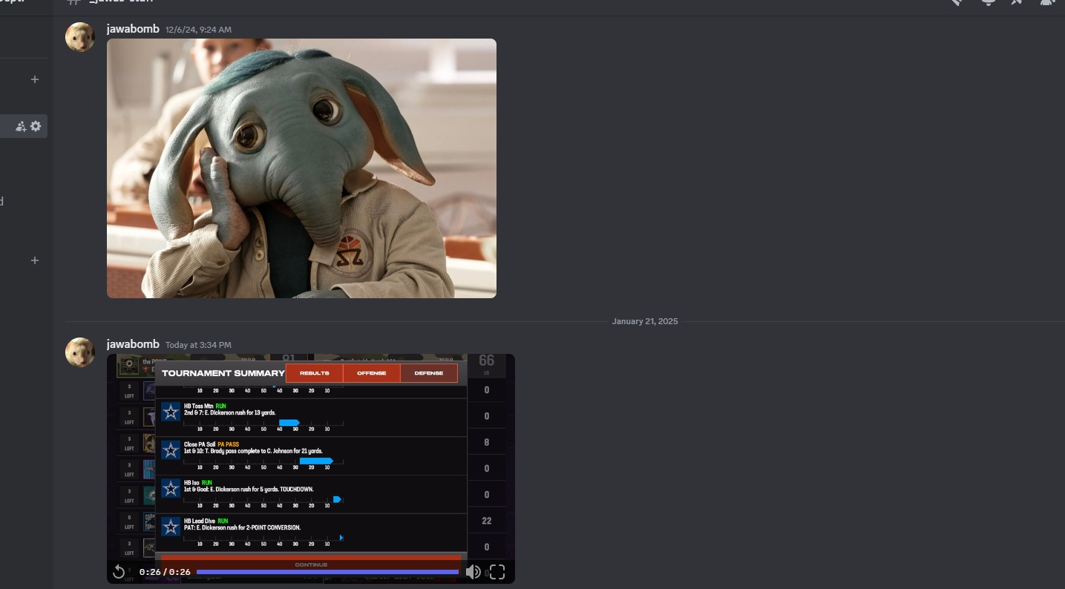Click the 12/6/24, 9:24 AM timestamp
Viewport: 1065px width, 589px height.
(198, 30)
